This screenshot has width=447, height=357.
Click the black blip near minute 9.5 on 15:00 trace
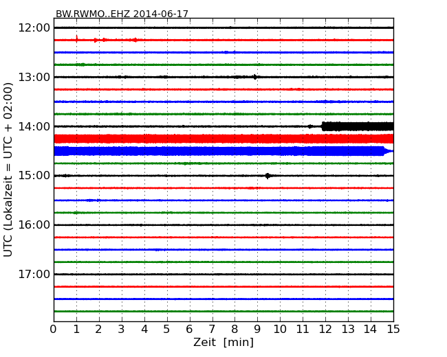(x=268, y=176)
